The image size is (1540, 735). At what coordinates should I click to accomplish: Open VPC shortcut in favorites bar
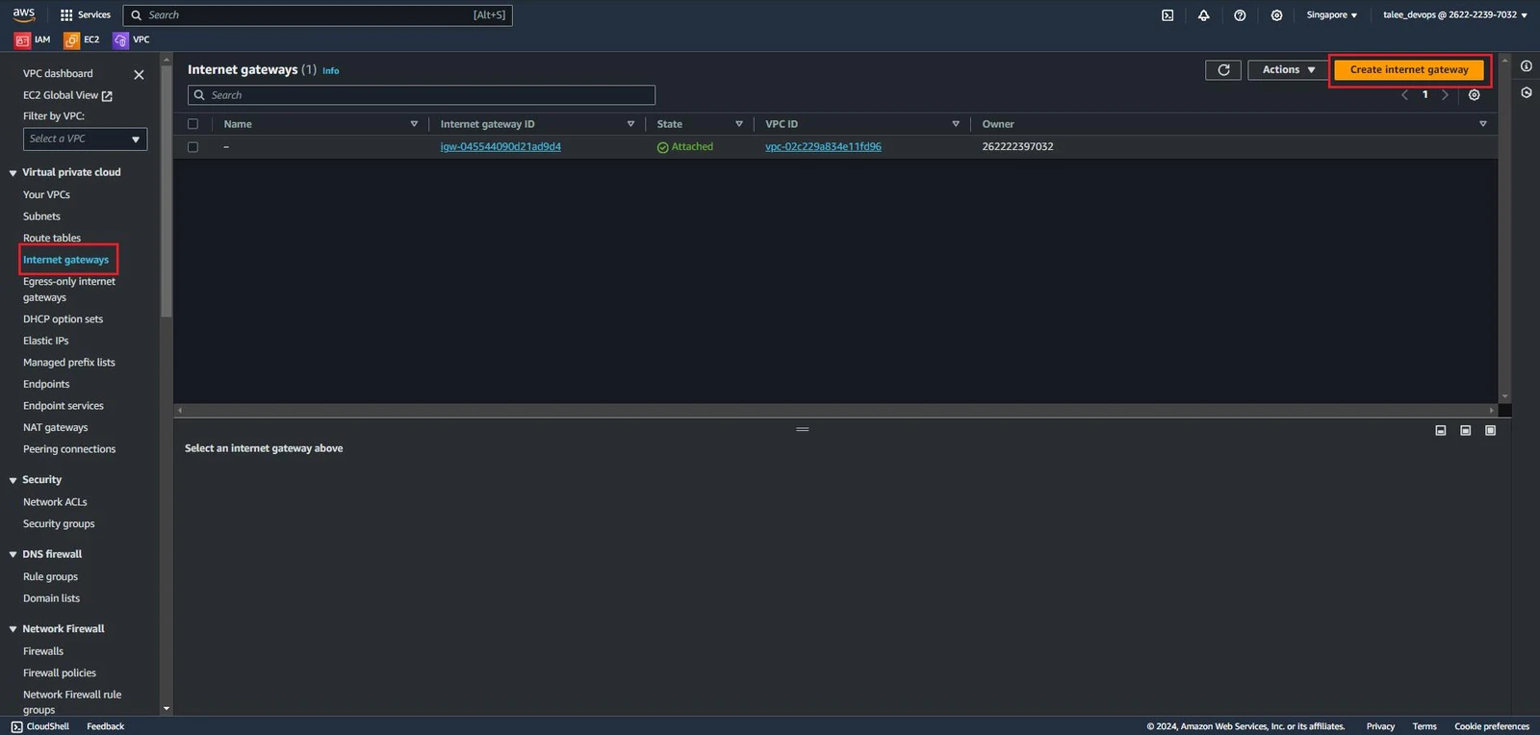132,39
